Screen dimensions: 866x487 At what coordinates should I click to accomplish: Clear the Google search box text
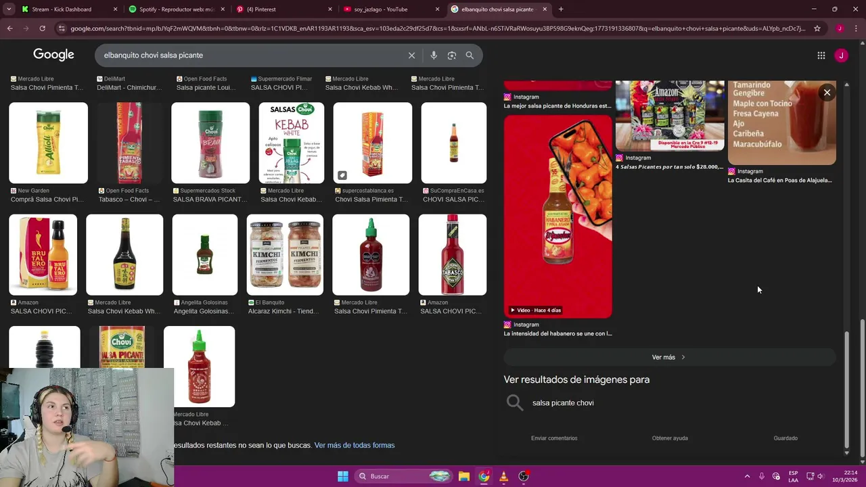click(x=411, y=55)
